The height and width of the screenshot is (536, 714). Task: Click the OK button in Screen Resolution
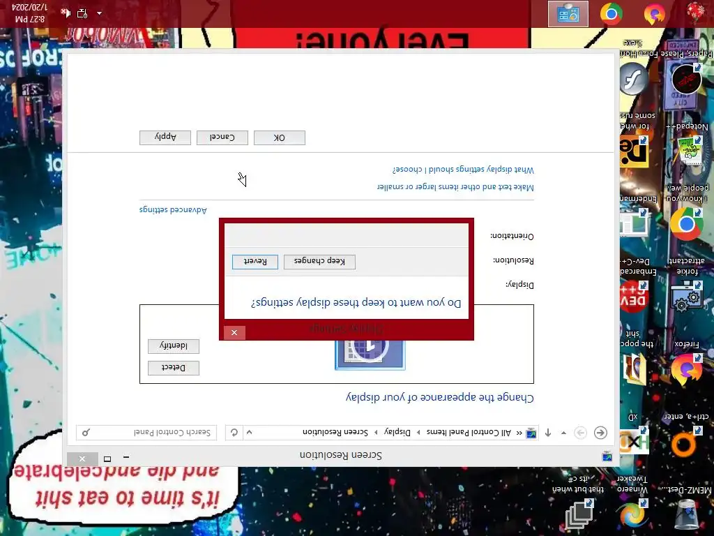tap(279, 137)
